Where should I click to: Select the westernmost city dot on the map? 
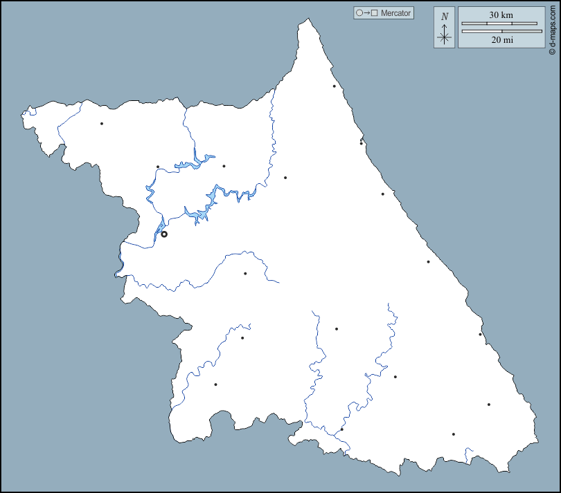coord(101,124)
